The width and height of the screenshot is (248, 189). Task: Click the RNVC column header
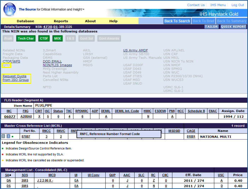pos(61,131)
